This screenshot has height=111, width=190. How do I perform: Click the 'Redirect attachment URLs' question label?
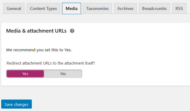[51, 63]
